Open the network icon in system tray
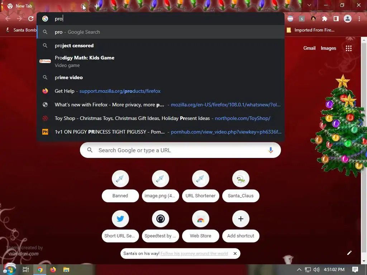The height and width of the screenshot is (275, 367). pos(308,270)
